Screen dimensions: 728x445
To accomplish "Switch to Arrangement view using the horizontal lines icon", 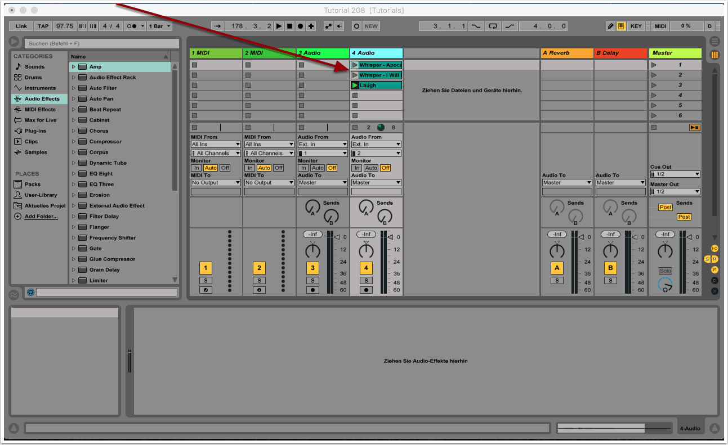I will pyautogui.click(x=714, y=42).
